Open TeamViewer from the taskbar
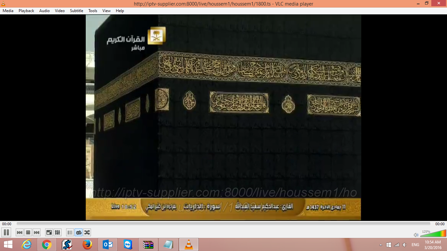 coord(128,244)
